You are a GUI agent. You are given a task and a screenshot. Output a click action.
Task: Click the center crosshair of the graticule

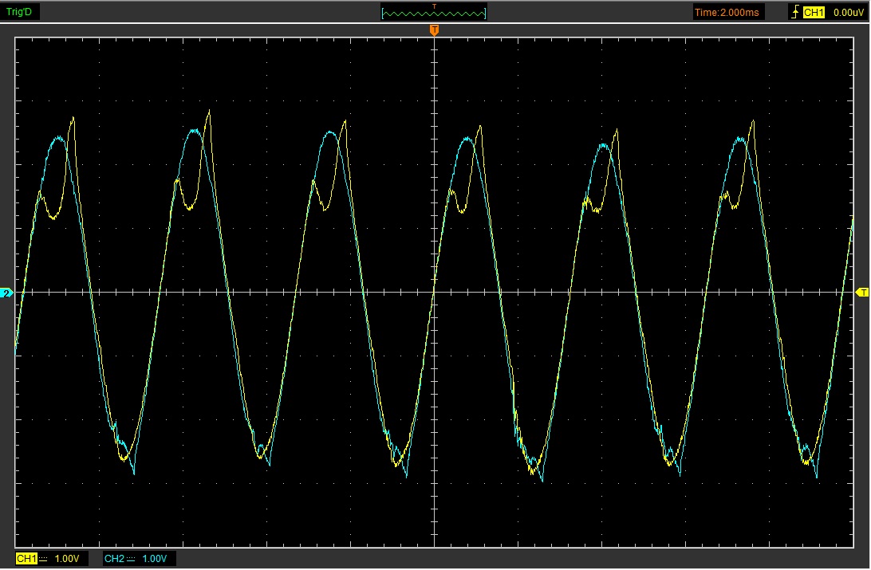tap(434, 293)
